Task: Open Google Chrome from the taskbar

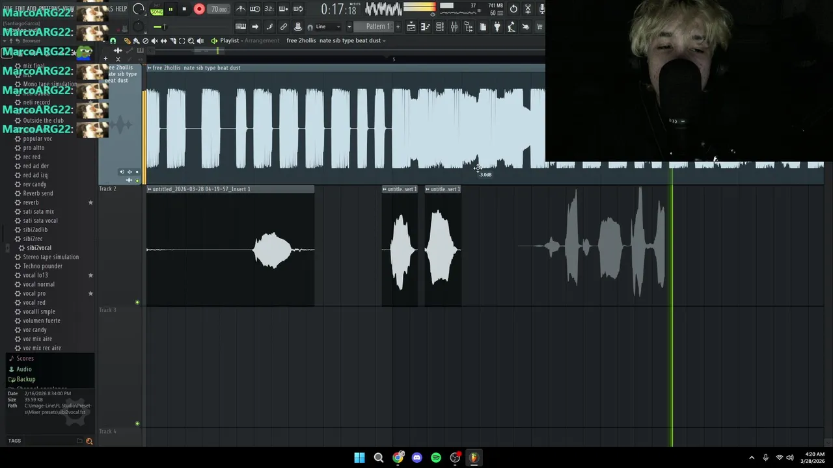Action: pyautogui.click(x=398, y=458)
